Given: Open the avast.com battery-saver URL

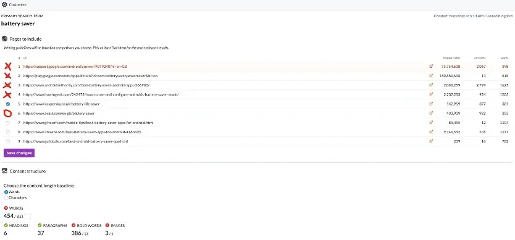Looking at the screenshot, I should coord(59,114).
